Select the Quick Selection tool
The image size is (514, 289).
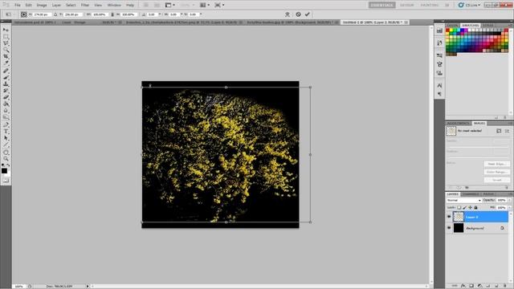pos(6,50)
